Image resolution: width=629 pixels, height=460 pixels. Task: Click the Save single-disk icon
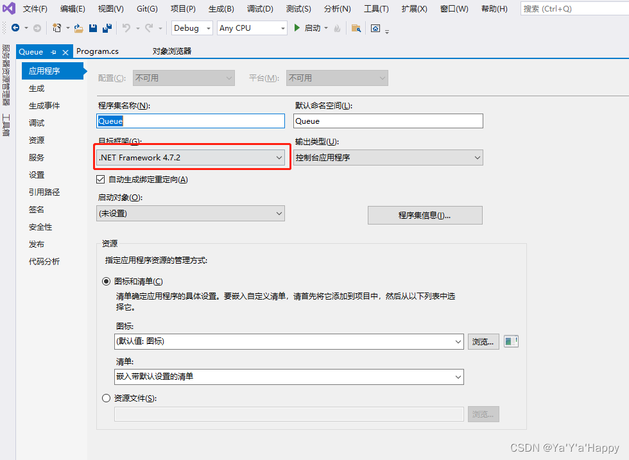point(93,28)
